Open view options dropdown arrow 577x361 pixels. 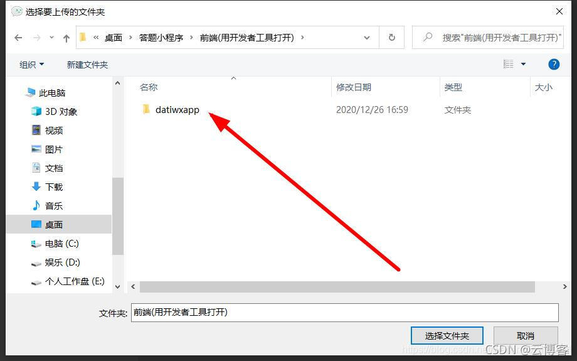pyautogui.click(x=523, y=65)
